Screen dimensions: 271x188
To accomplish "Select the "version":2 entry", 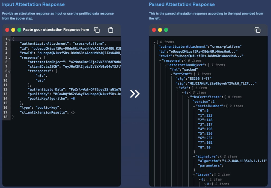I will tap(204, 102).
